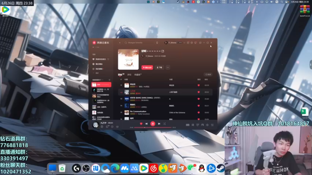This screenshot has height=175, width=312.
Task: Seek in the song progress bar
Action: pyautogui.click(x=152, y=128)
